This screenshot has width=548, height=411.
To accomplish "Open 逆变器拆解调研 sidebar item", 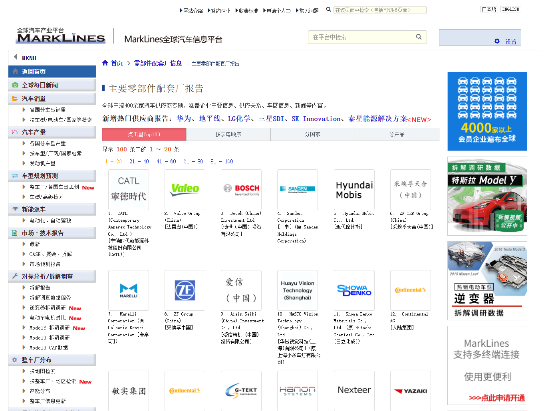I will 48,308.
